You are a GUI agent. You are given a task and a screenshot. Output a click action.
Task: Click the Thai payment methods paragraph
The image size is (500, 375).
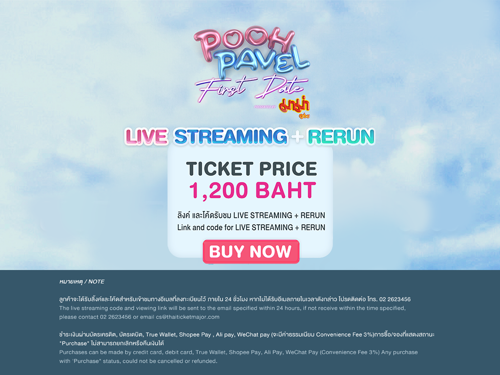coord(247,339)
